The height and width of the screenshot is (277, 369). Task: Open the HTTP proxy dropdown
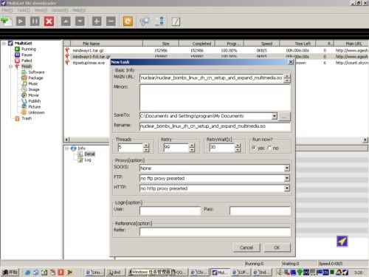[x=287, y=188]
